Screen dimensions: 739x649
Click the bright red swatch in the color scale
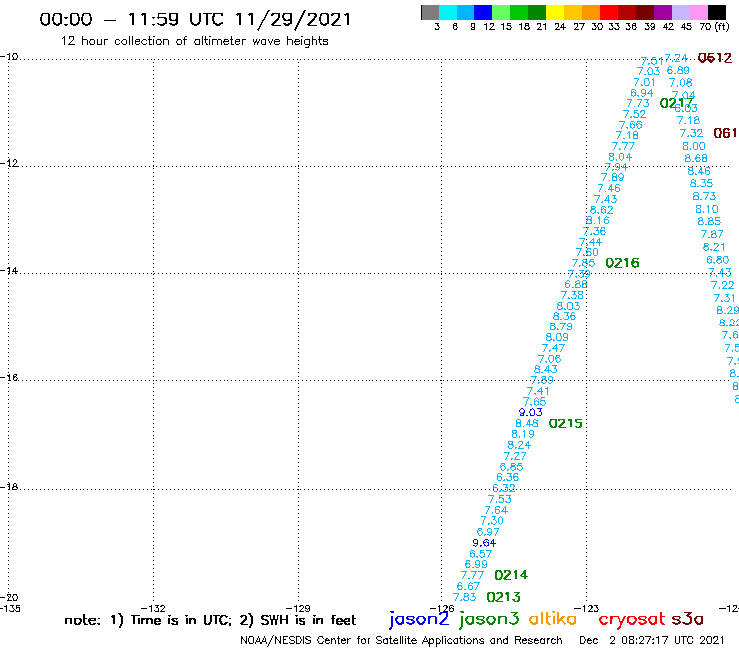(x=608, y=12)
